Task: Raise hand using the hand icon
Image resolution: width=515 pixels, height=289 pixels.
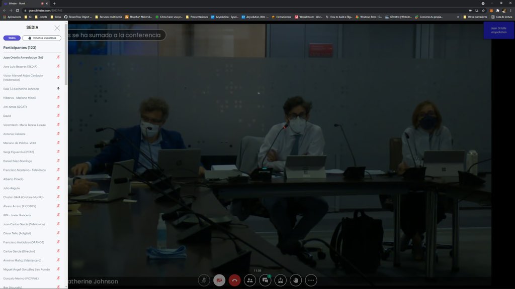Action: 296,280
